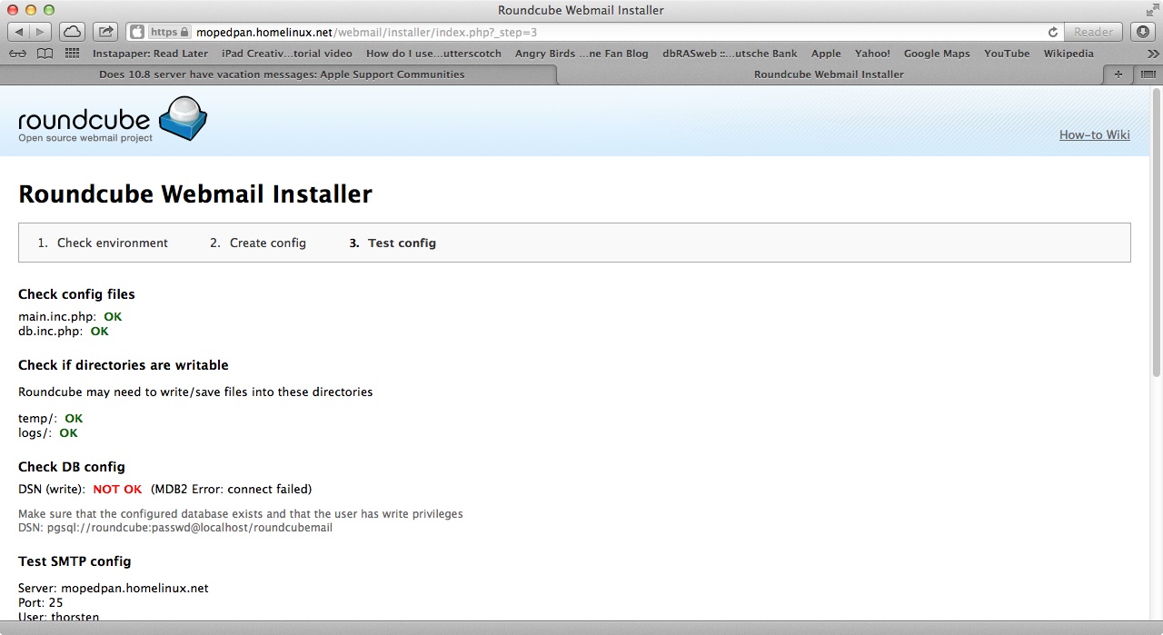Click the Check DB config heading
1163x635 pixels.
coord(72,467)
